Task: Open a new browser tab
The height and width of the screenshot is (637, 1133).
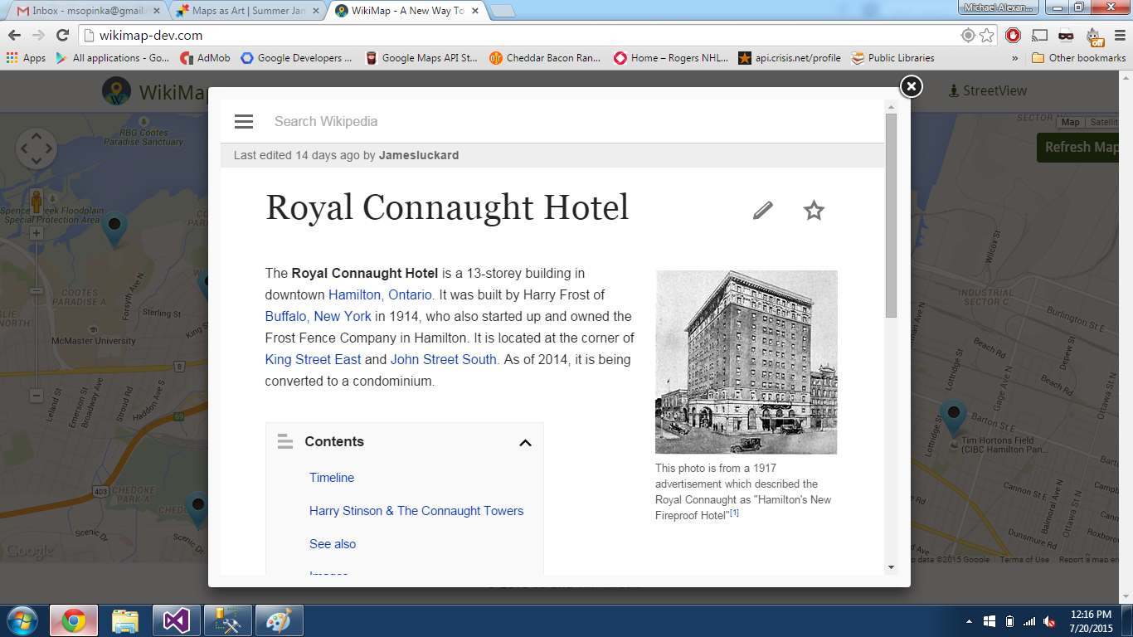Action: 503,11
